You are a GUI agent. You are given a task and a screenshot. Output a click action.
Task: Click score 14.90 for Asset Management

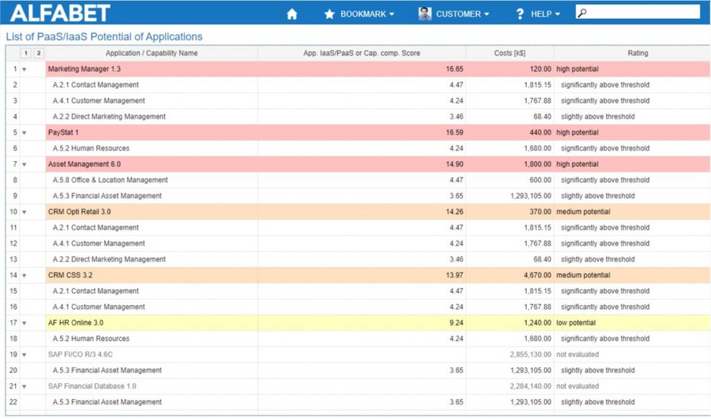pos(454,164)
